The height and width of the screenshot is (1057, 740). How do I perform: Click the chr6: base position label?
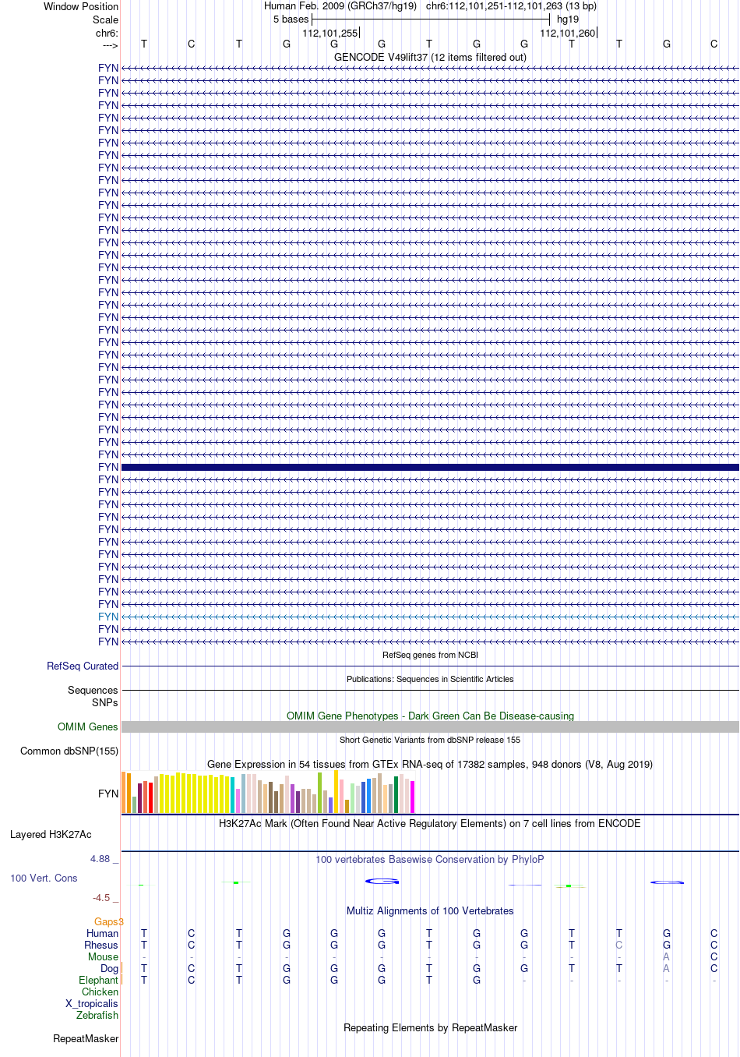pos(107,33)
